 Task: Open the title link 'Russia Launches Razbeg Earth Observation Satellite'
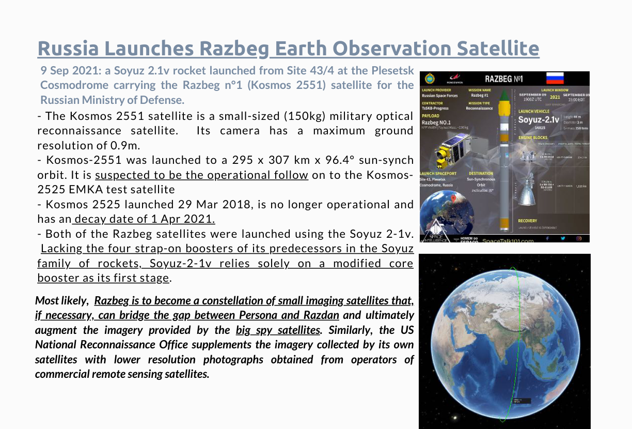(289, 49)
